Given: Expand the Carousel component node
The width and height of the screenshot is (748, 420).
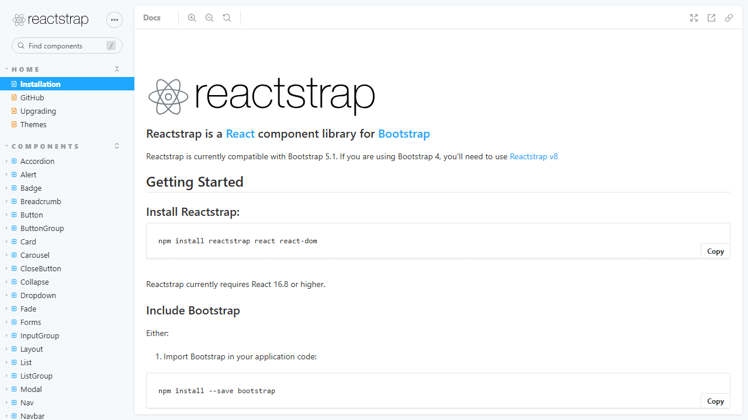Looking at the screenshot, I should click(x=6, y=256).
